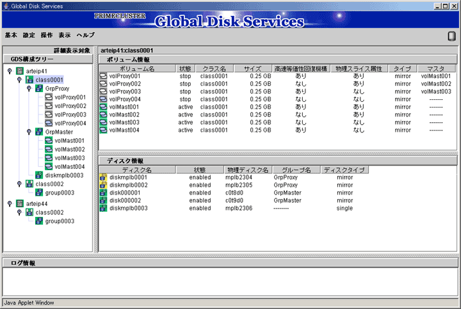461x309 pixels.
Task: Click master cell volMast003
Action: pos(436,91)
